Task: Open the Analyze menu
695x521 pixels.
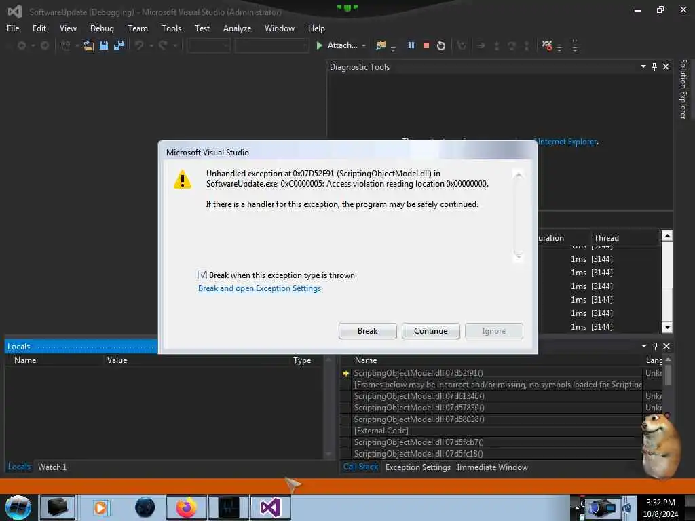Action: [237, 28]
